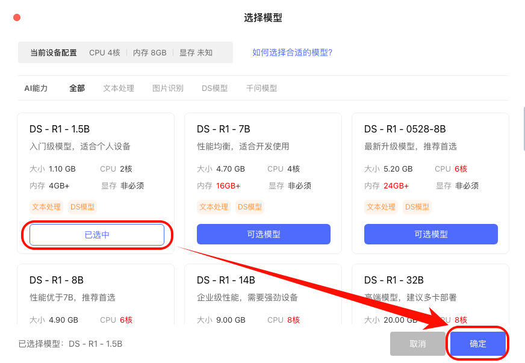Click the DS模型 tag on DS - R1 - 1.5B card
525x363 pixels.
(x=82, y=206)
